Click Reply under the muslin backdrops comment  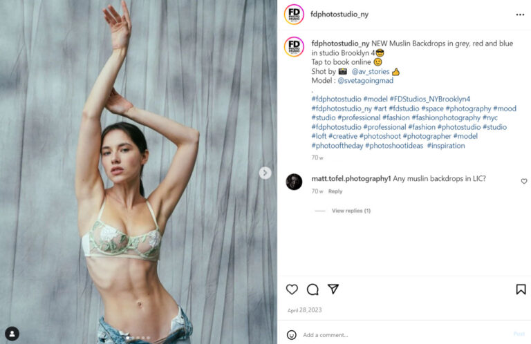click(x=335, y=191)
